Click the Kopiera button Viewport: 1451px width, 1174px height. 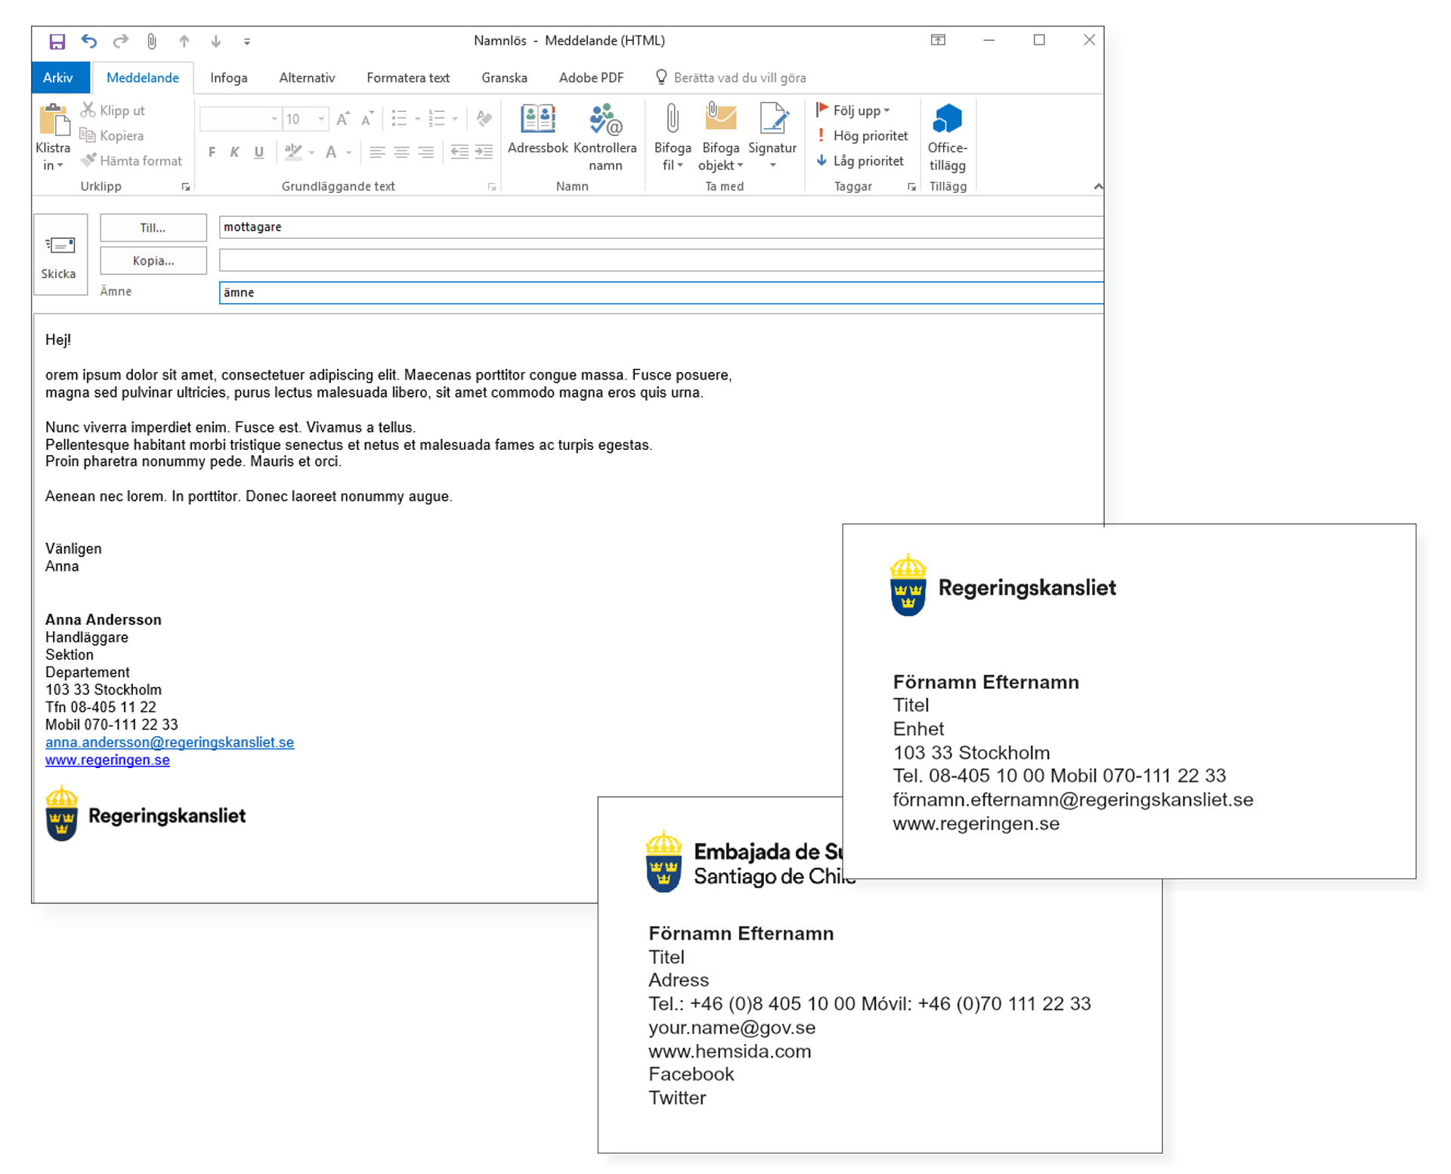click(112, 135)
